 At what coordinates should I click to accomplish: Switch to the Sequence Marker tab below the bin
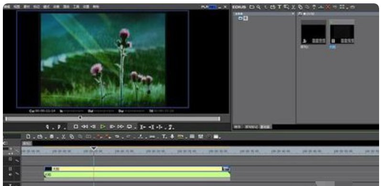coord(251,127)
